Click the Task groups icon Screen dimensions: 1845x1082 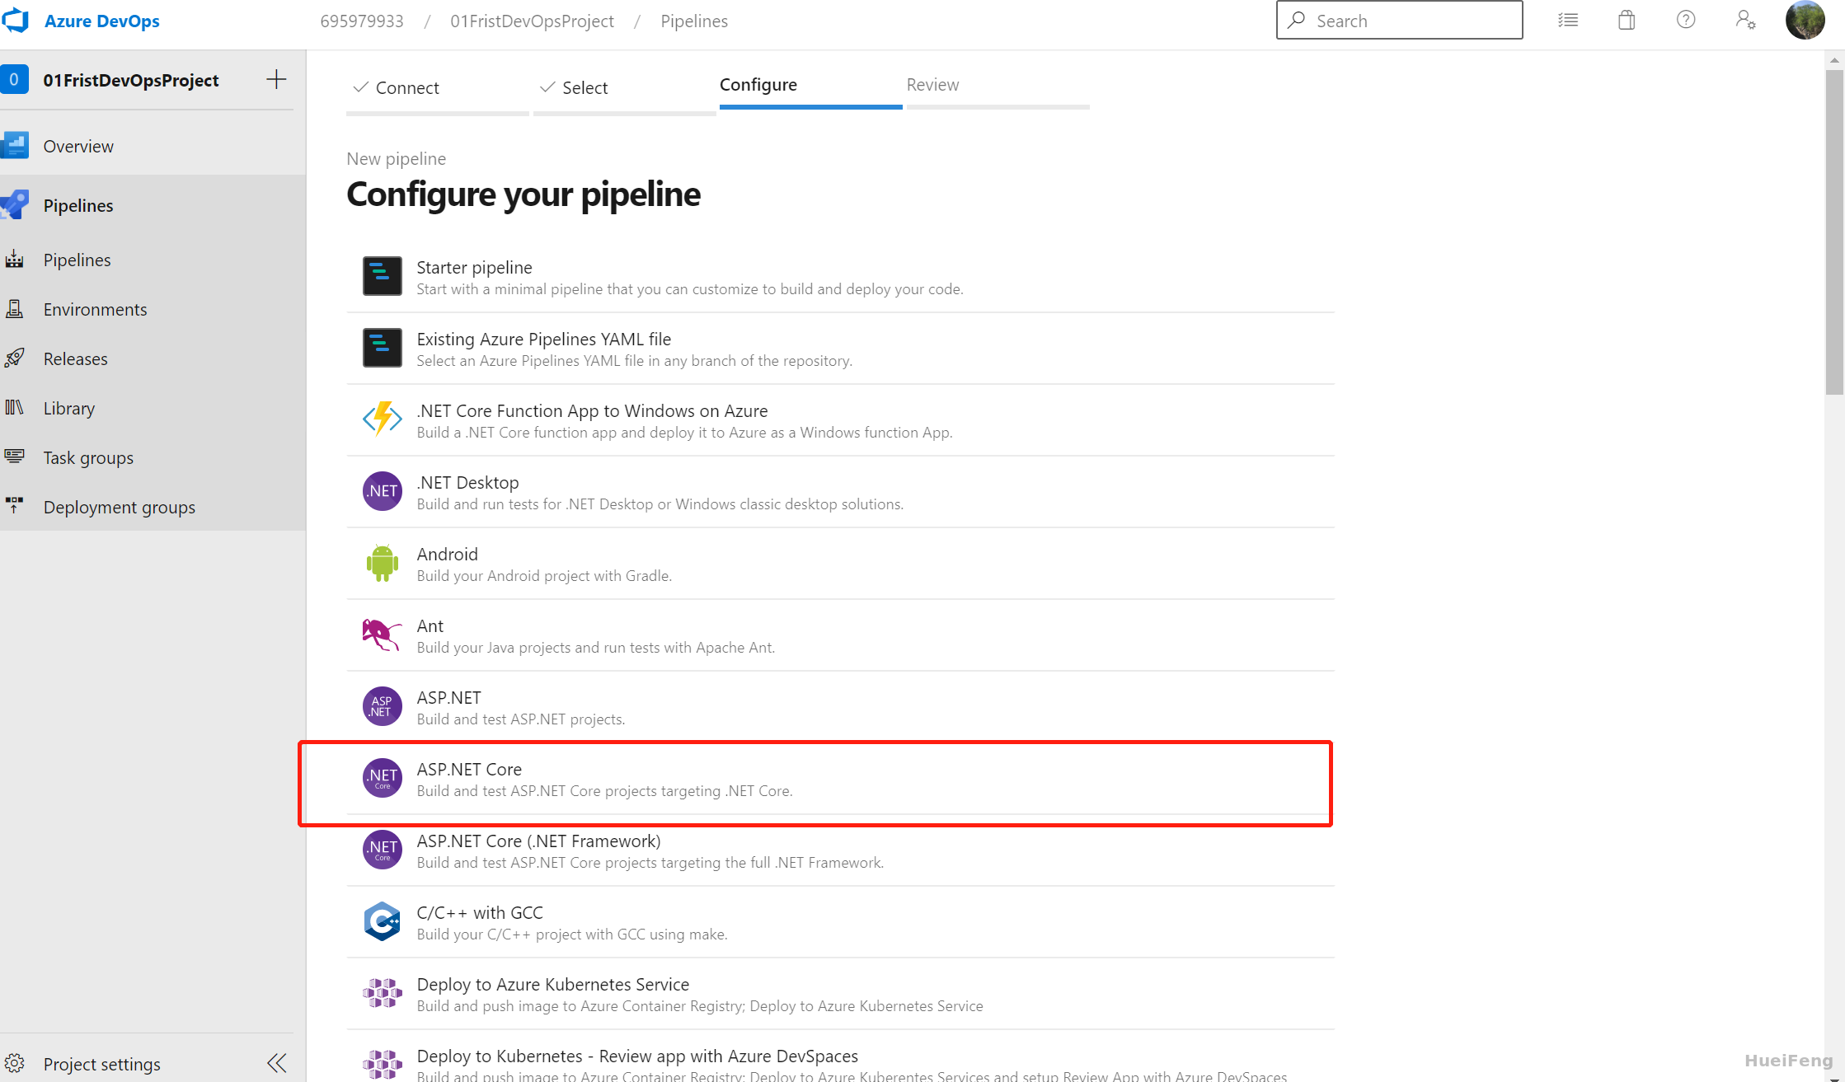[15, 457]
